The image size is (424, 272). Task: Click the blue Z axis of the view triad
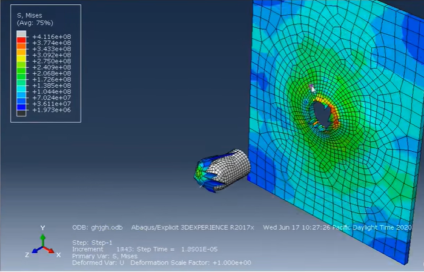[x=37, y=250]
